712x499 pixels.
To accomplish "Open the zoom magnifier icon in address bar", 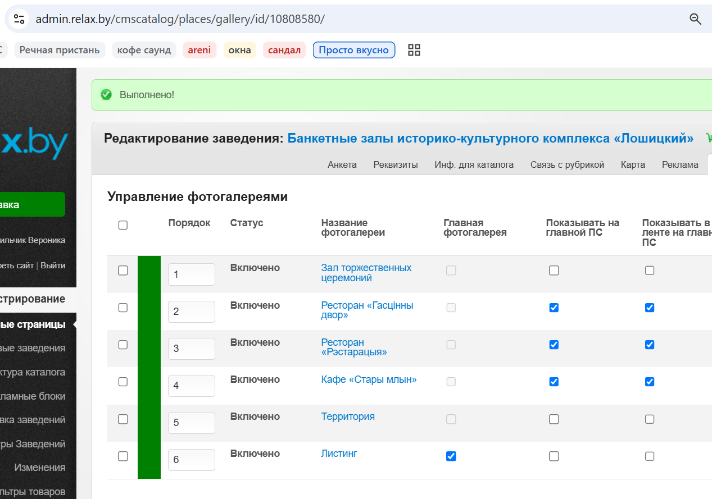I will pos(695,19).
